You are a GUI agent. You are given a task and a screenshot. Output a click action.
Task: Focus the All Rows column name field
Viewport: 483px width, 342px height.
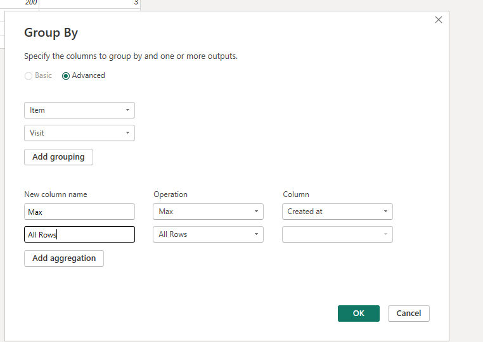tap(79, 234)
